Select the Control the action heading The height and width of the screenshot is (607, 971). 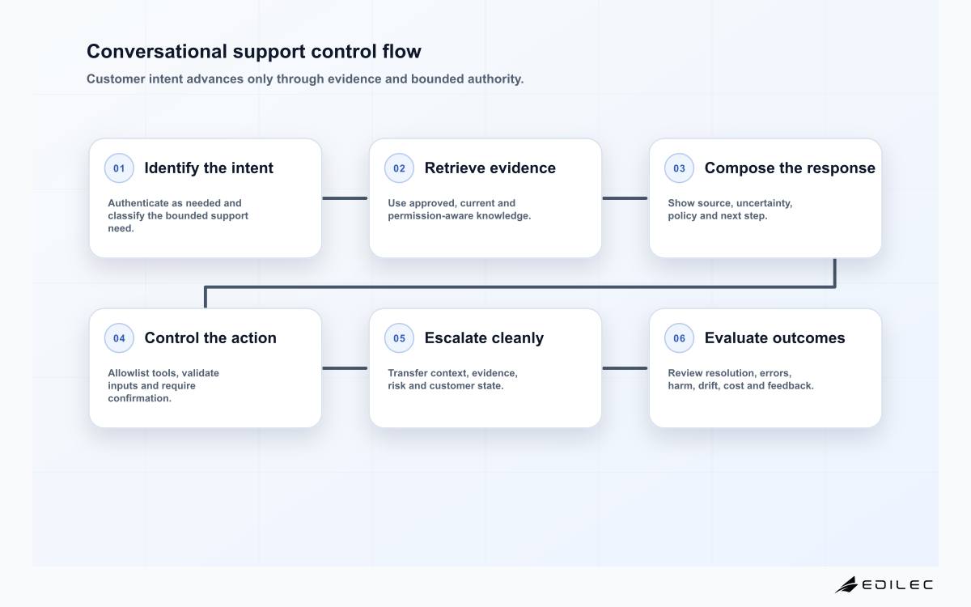tap(210, 338)
